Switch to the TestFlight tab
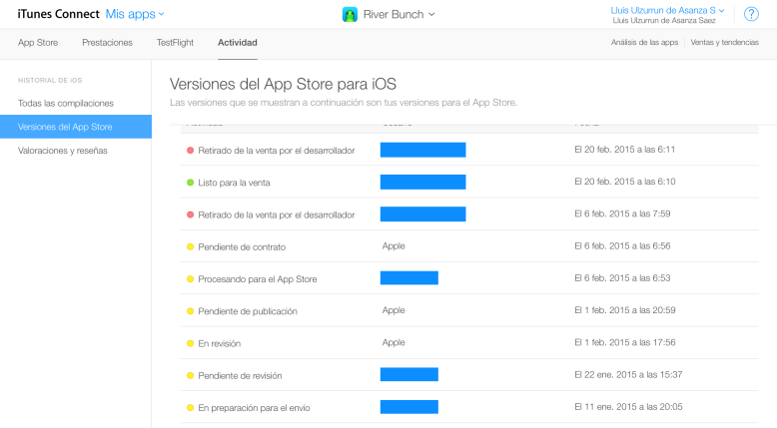The height and width of the screenshot is (428, 777). [x=175, y=43]
